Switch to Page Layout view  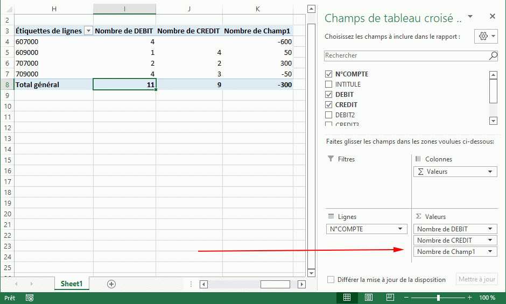point(369,298)
